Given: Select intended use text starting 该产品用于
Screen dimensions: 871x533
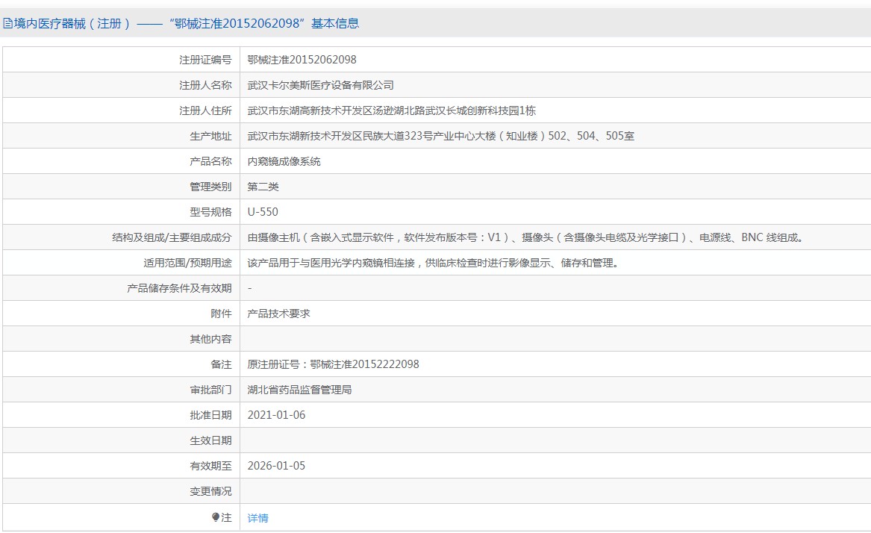Looking at the screenshot, I should pos(433,263).
